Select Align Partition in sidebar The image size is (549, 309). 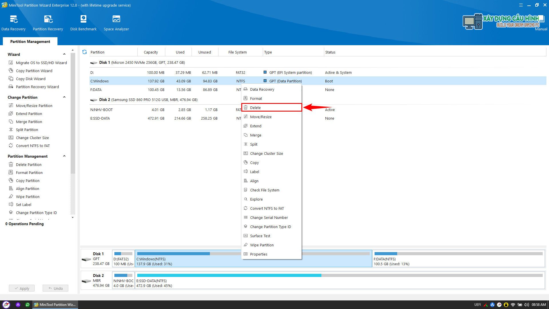click(24, 189)
